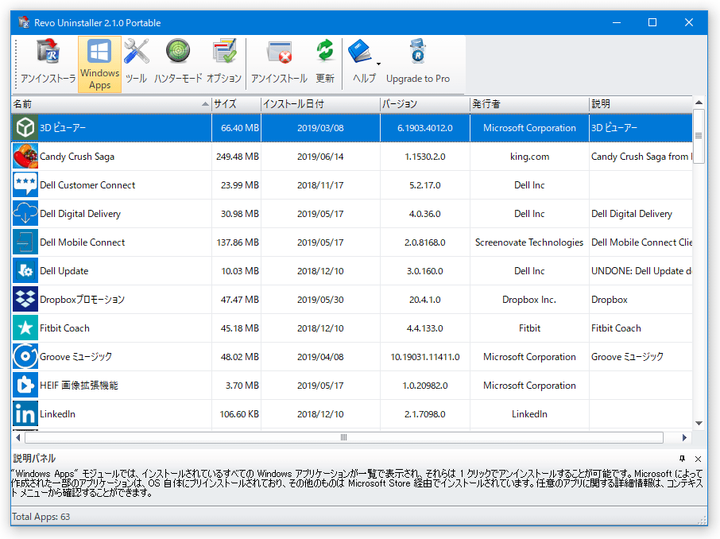Select the Windows Apps module
Image resolution: width=720 pixels, height=539 pixels.
click(99, 64)
